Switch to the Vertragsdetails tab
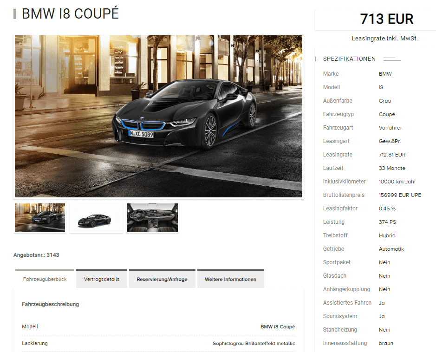This screenshot has height=352, width=436. 102,279
